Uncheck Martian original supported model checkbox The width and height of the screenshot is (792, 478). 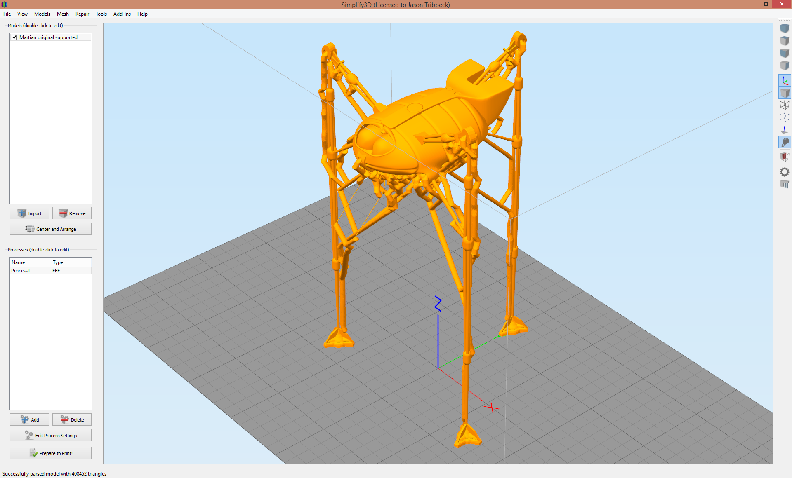point(14,37)
